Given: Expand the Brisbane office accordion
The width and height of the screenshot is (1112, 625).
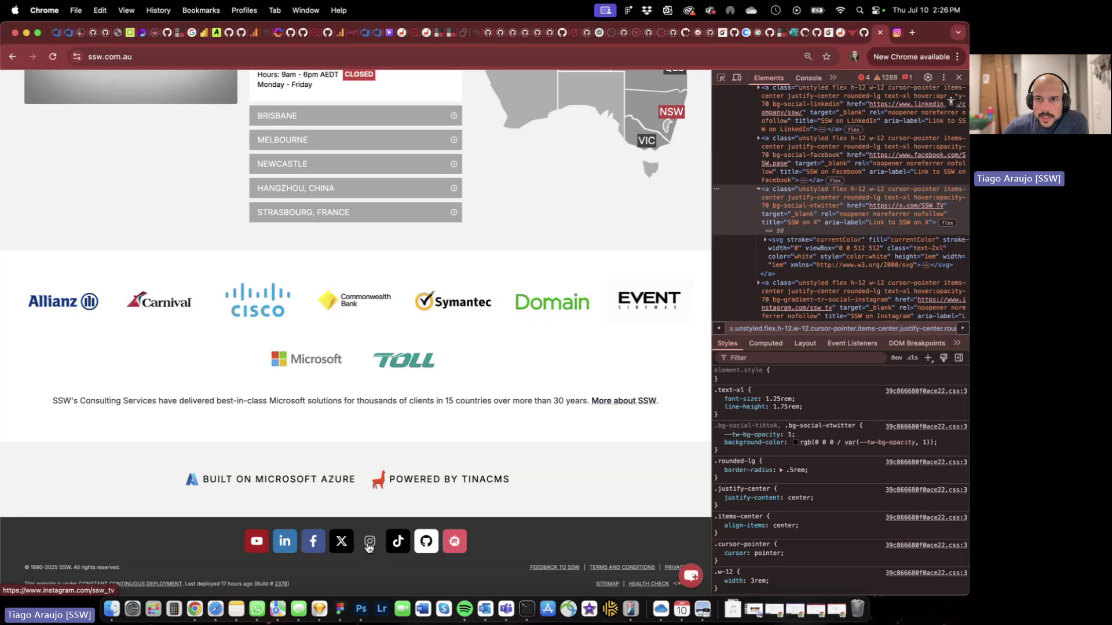Looking at the screenshot, I should tap(356, 116).
